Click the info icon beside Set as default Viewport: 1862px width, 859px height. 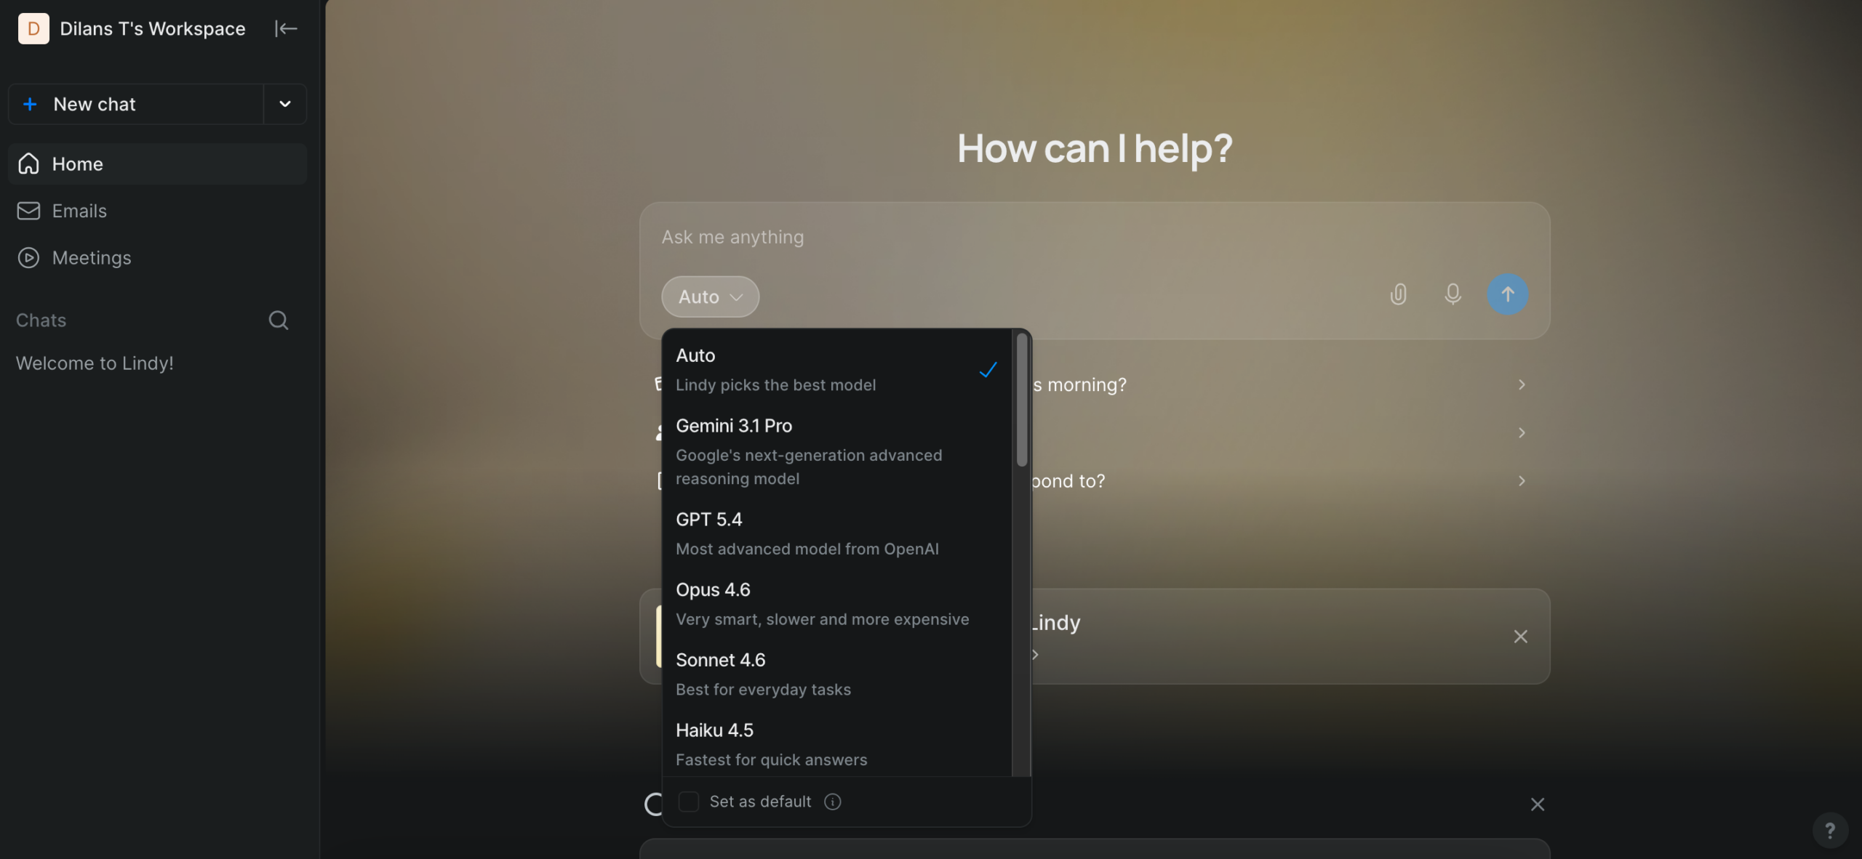pos(832,802)
